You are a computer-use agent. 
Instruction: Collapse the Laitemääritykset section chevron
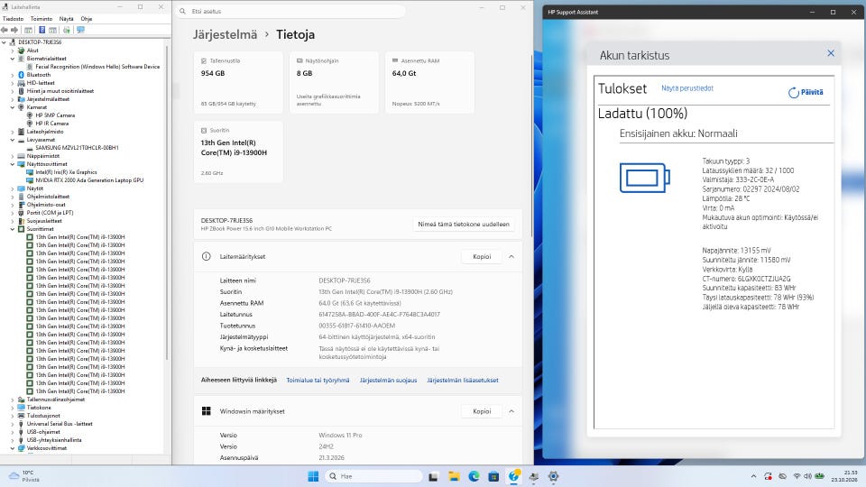tap(511, 257)
